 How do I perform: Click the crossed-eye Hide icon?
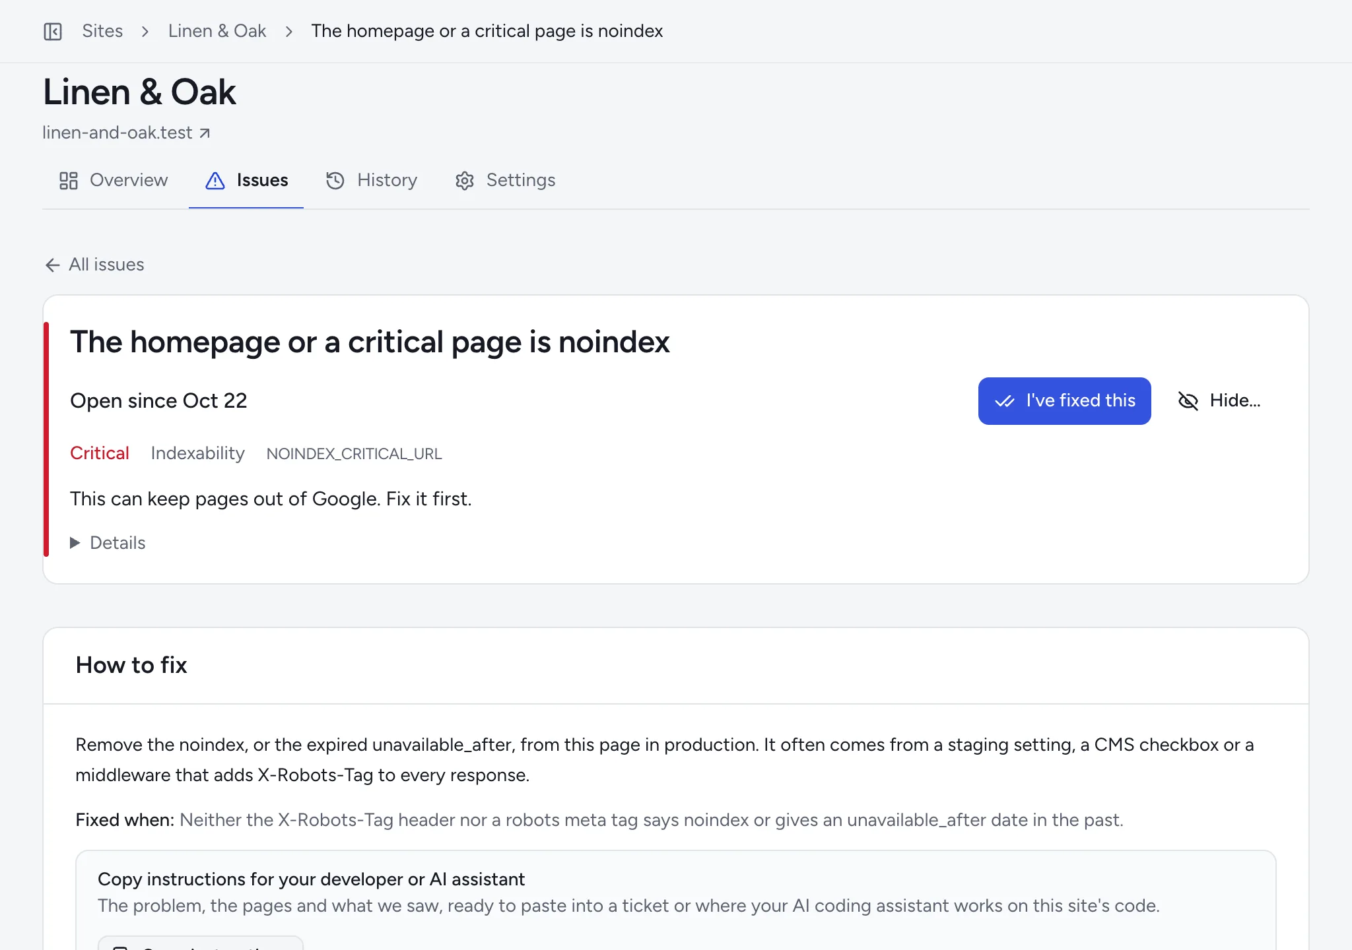point(1188,400)
